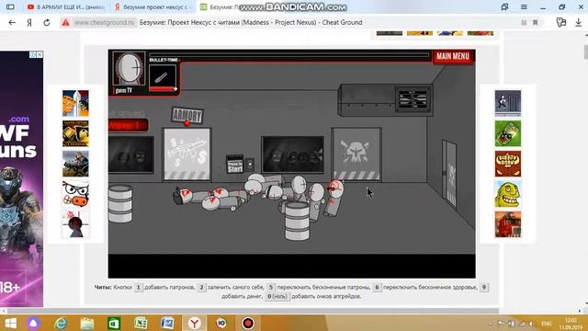Open the browser sidebar panel icon
Viewport: 588px width, 331px height.
[x=10, y=6]
